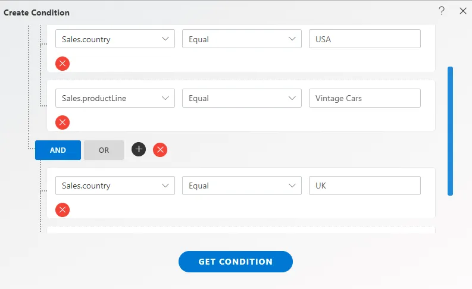Screen dimensions: 472x289
Task: Open the Equal operator dropdown for USA row
Action: click(x=242, y=39)
